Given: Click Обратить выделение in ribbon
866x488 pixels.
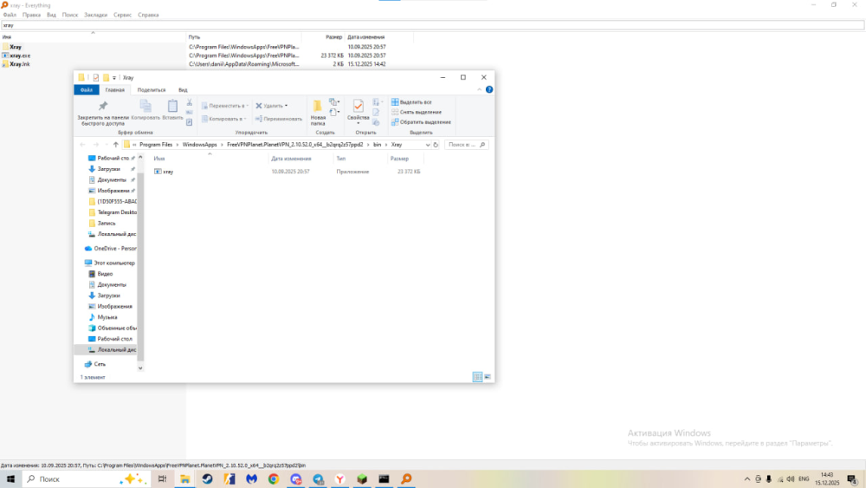Looking at the screenshot, I should 421,122.
